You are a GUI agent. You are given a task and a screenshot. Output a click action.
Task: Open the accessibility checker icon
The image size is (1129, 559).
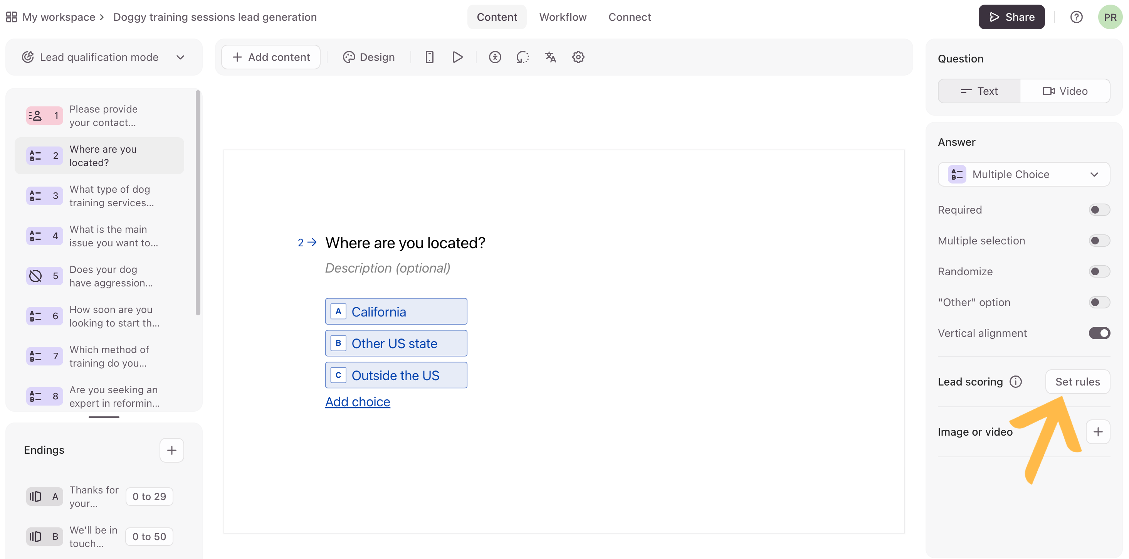point(495,57)
